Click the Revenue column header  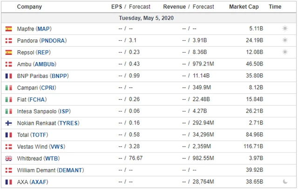174,7
